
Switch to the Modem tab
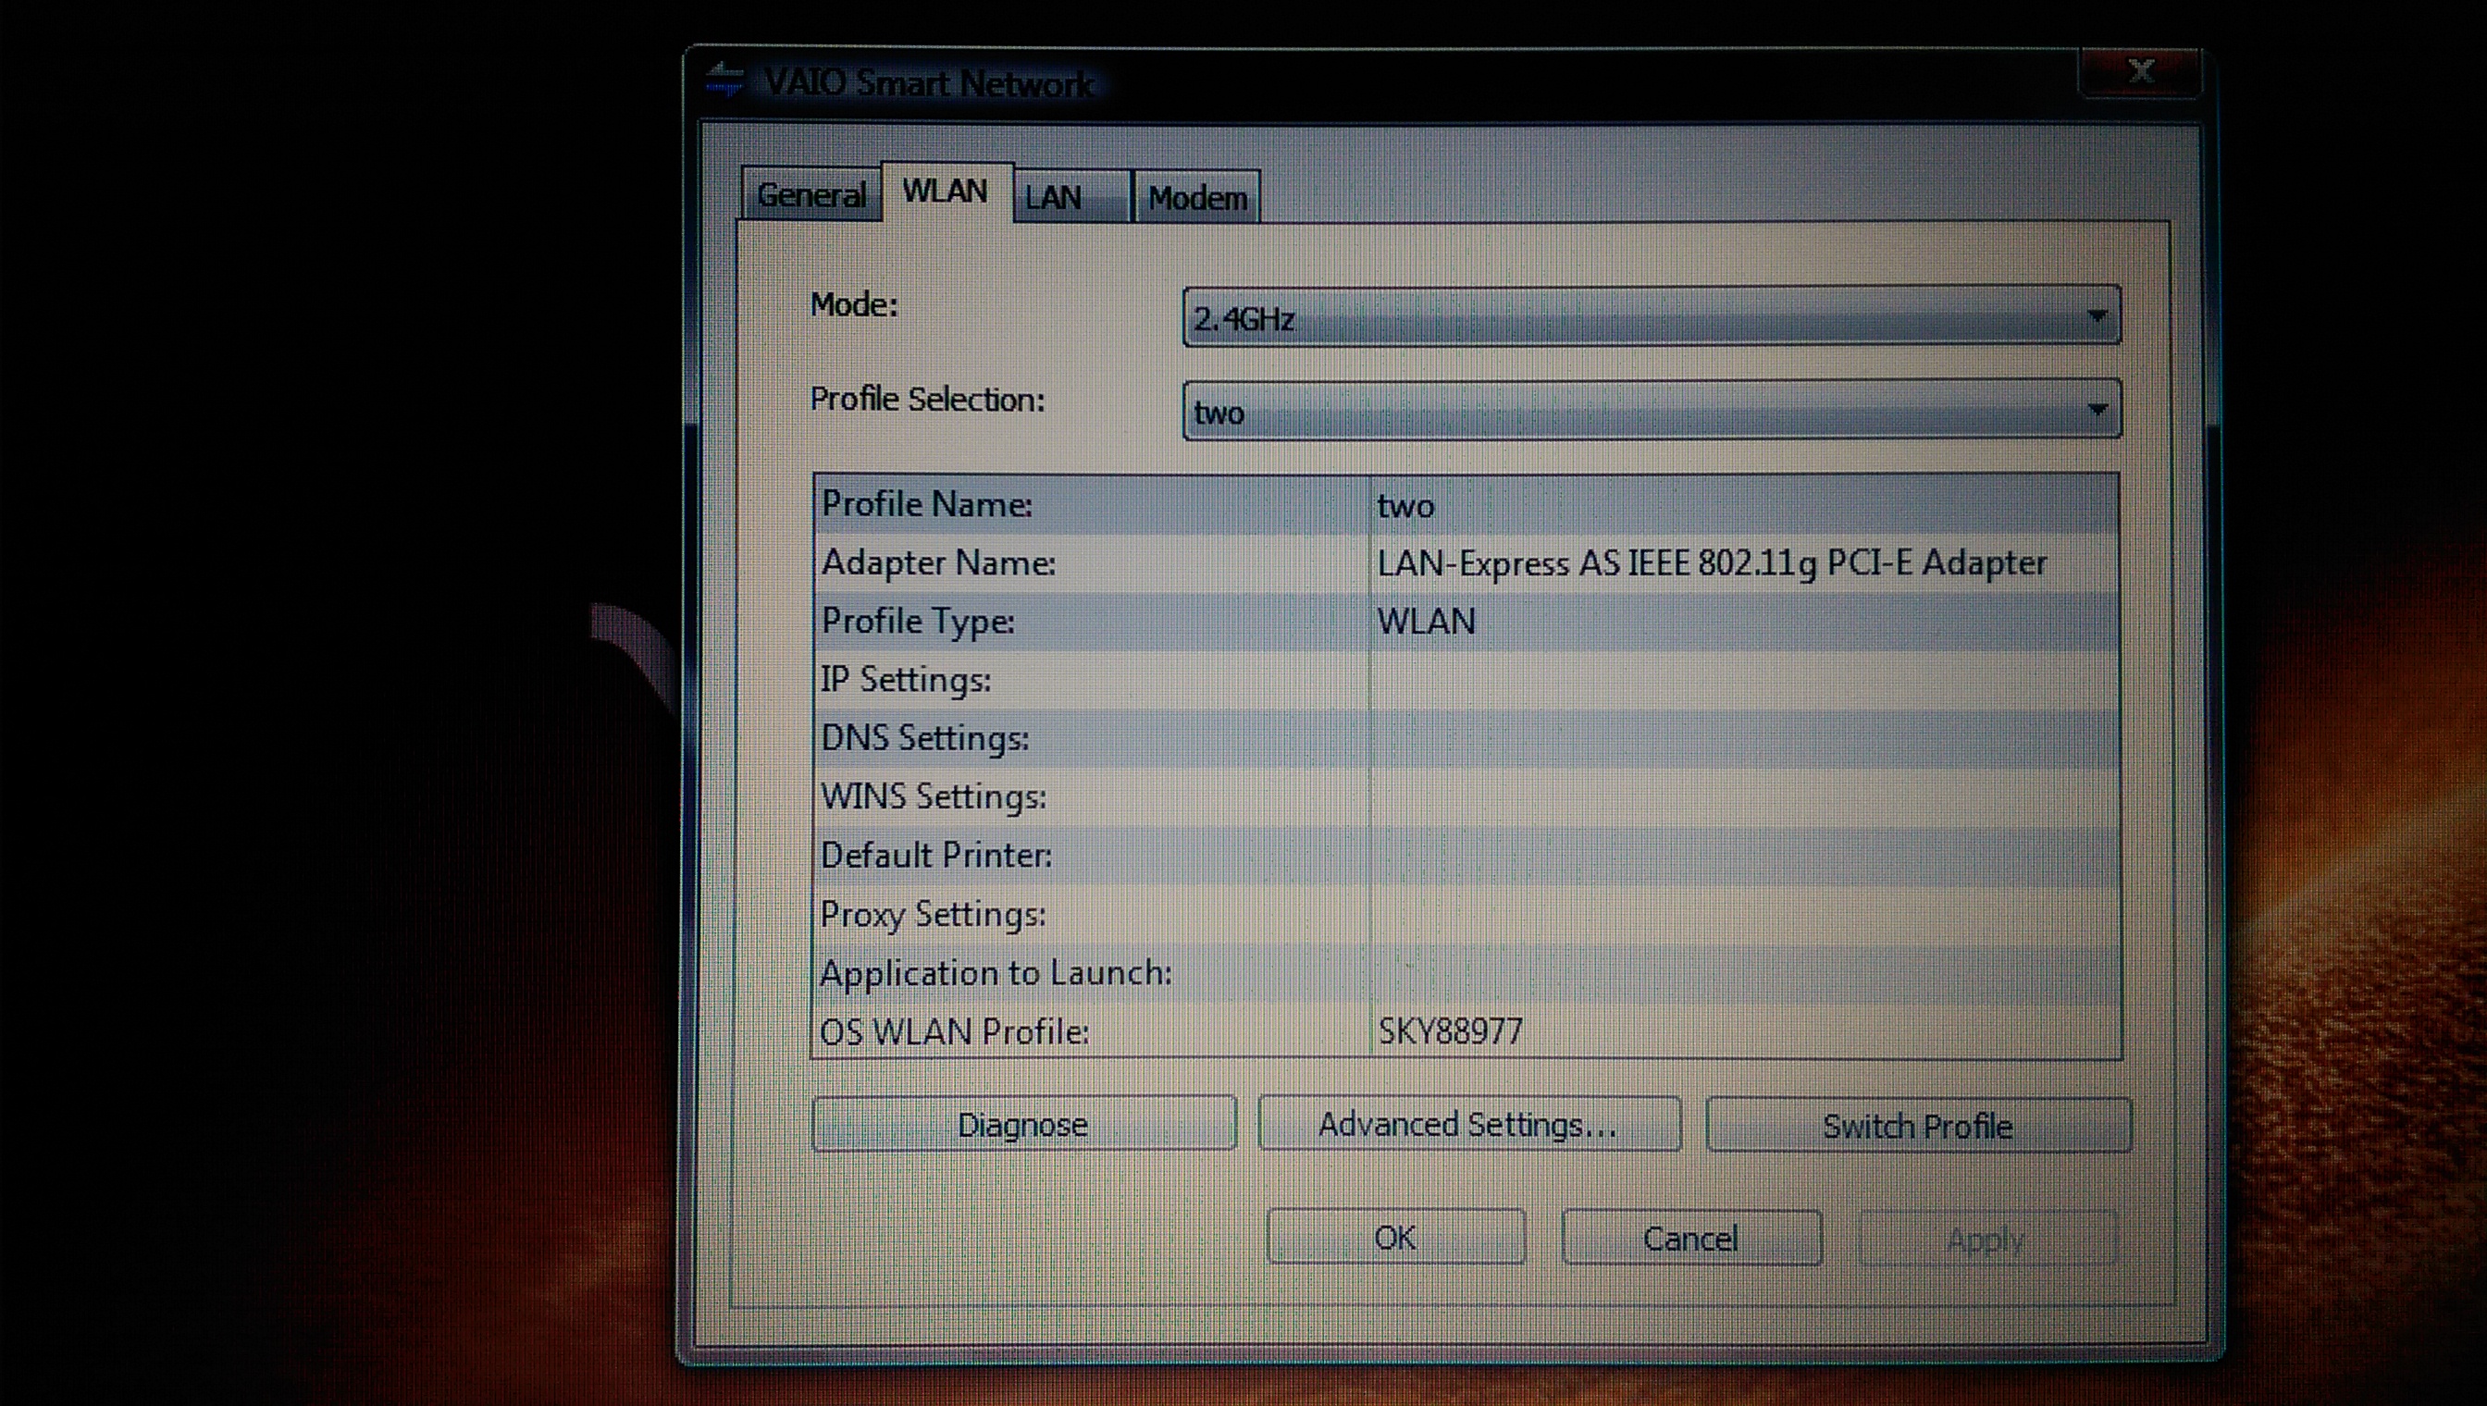click(x=1196, y=198)
